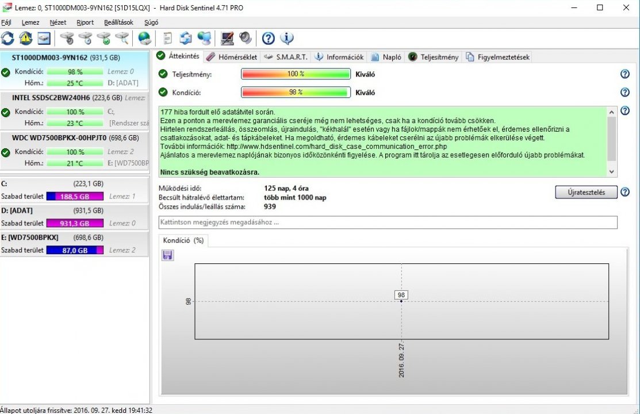Click the status bar 'Állapot utoljára frissítve' text
The height and width of the screenshot is (414, 640).
(x=76, y=410)
